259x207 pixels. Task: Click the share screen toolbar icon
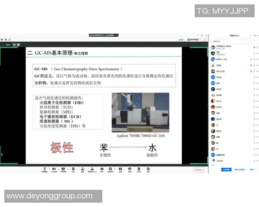63,169
